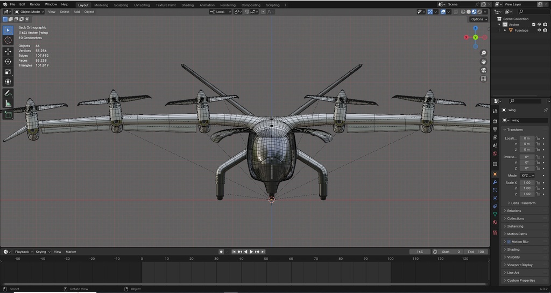Screen dimensions: 551x293
Task: Toggle X-ray display
Action: click(x=456, y=12)
